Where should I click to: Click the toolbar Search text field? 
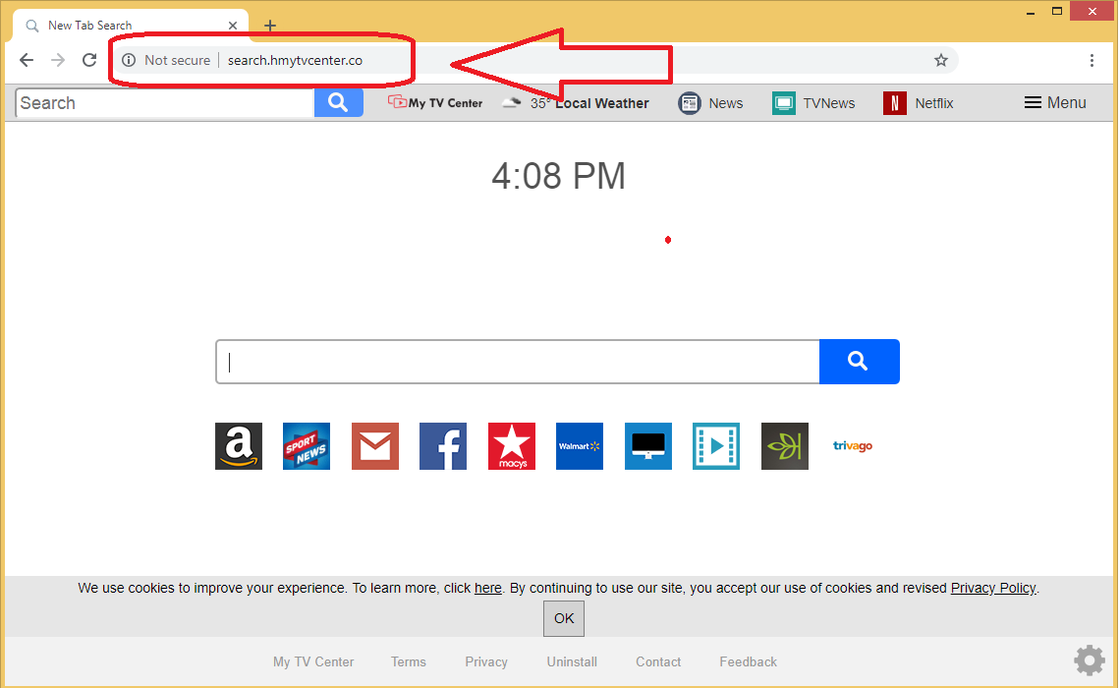pyautogui.click(x=165, y=103)
